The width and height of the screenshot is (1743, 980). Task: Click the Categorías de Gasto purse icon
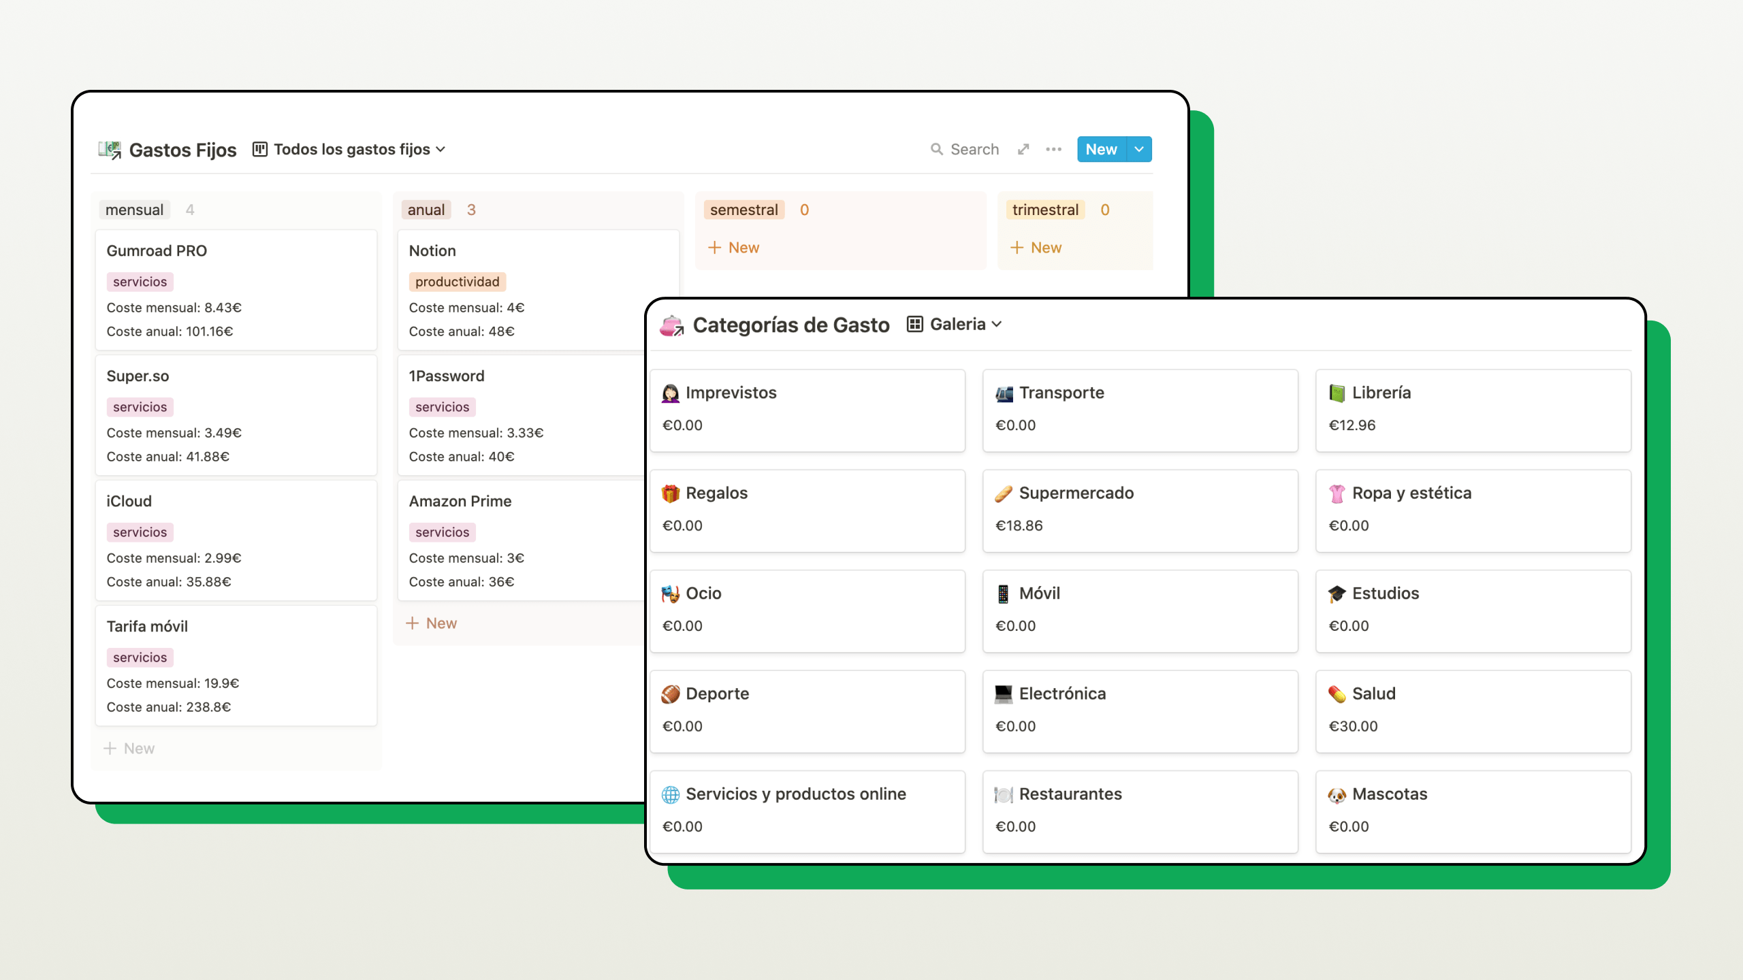(x=671, y=325)
